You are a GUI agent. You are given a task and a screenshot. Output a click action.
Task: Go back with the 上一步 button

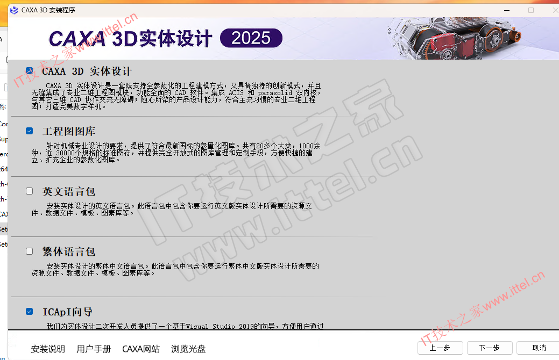tap(440, 348)
